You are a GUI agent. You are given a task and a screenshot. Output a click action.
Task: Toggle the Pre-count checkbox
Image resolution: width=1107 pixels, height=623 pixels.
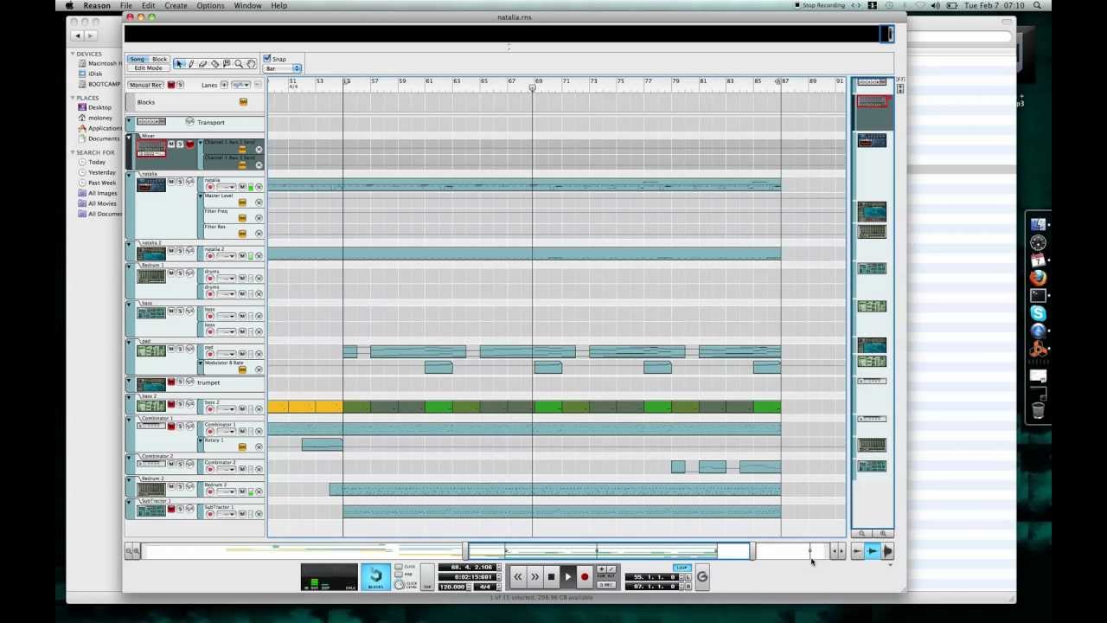coord(399,575)
